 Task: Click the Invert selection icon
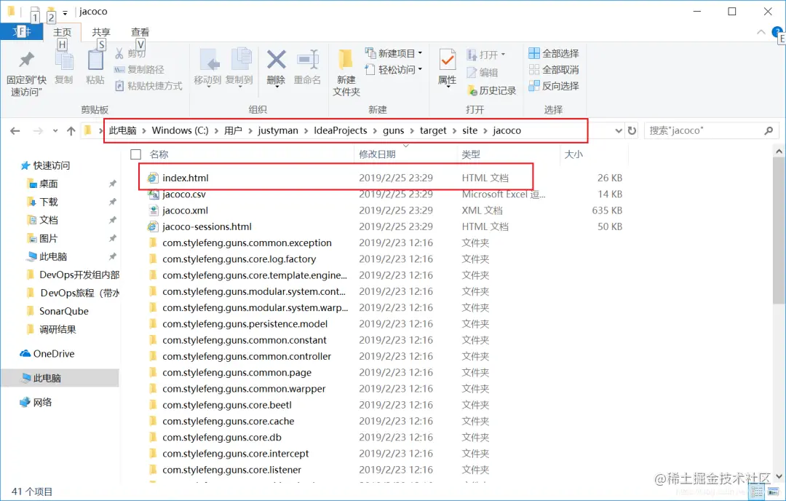(x=534, y=86)
